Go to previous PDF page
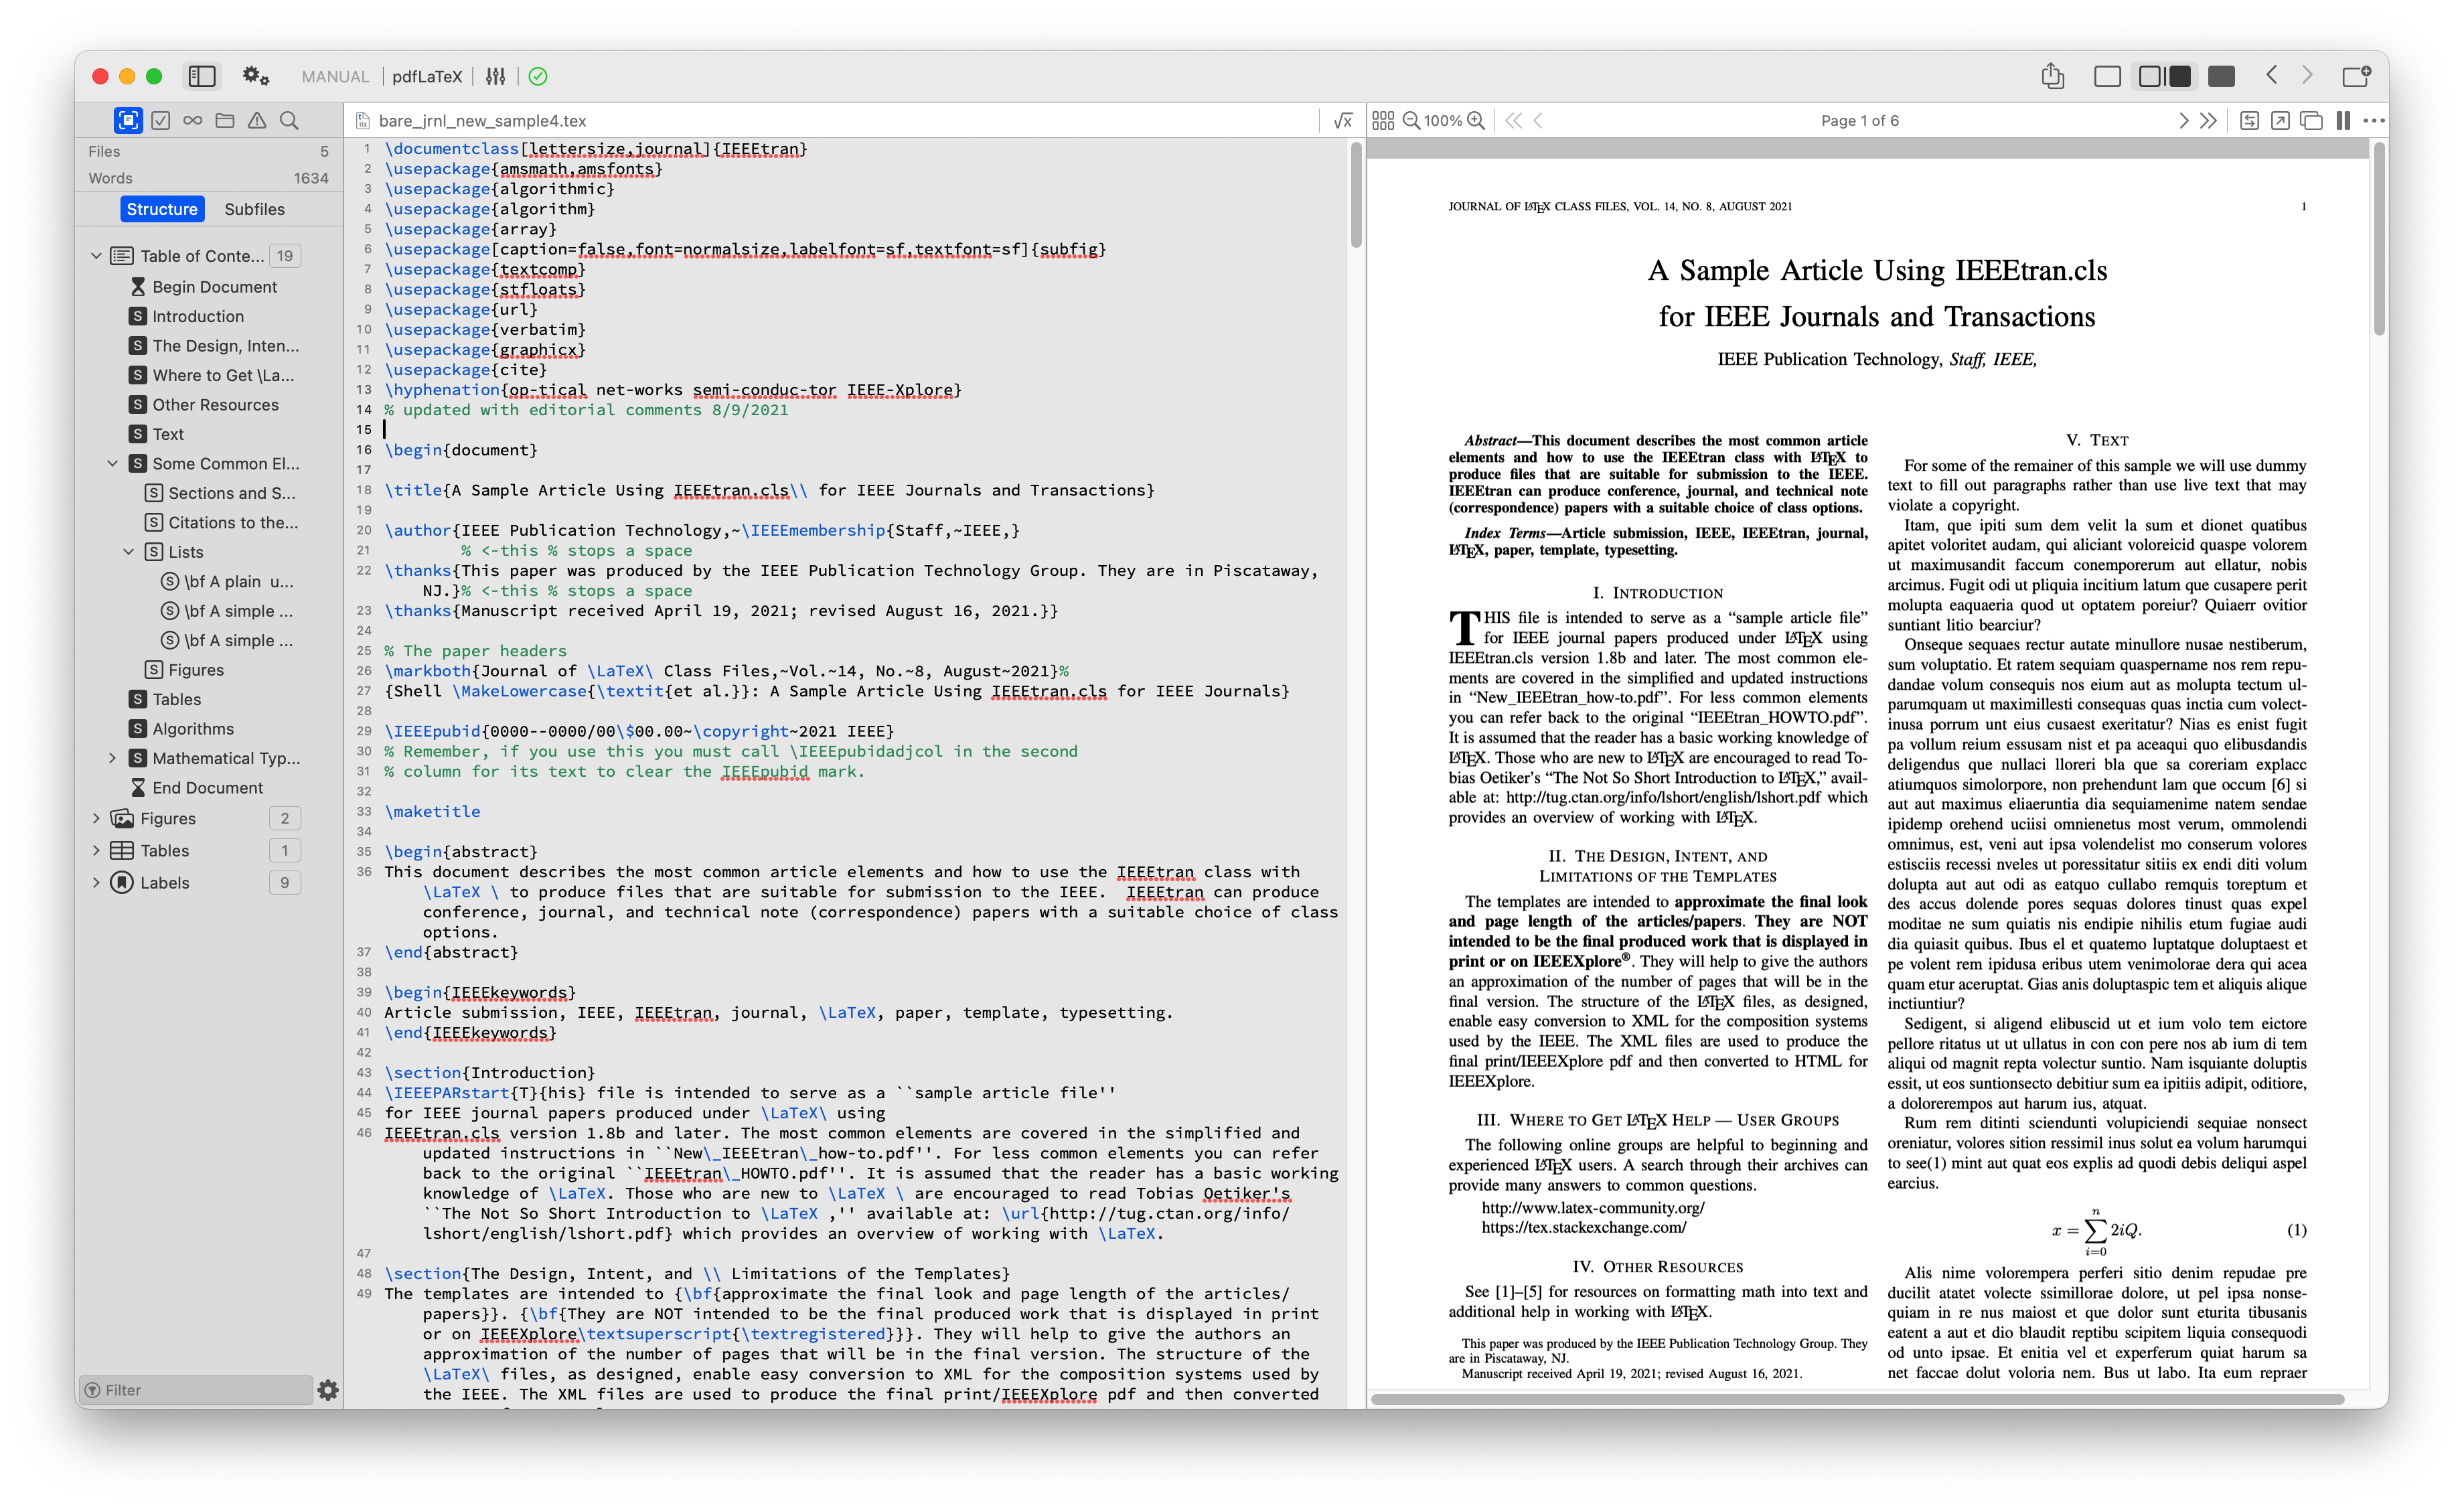The image size is (2464, 1508). pyautogui.click(x=1538, y=120)
